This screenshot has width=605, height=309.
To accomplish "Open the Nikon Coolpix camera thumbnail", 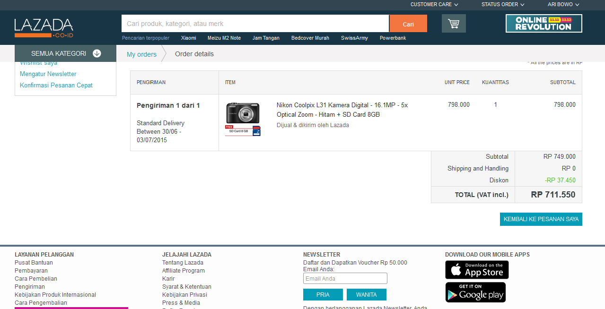I will tap(243, 119).
